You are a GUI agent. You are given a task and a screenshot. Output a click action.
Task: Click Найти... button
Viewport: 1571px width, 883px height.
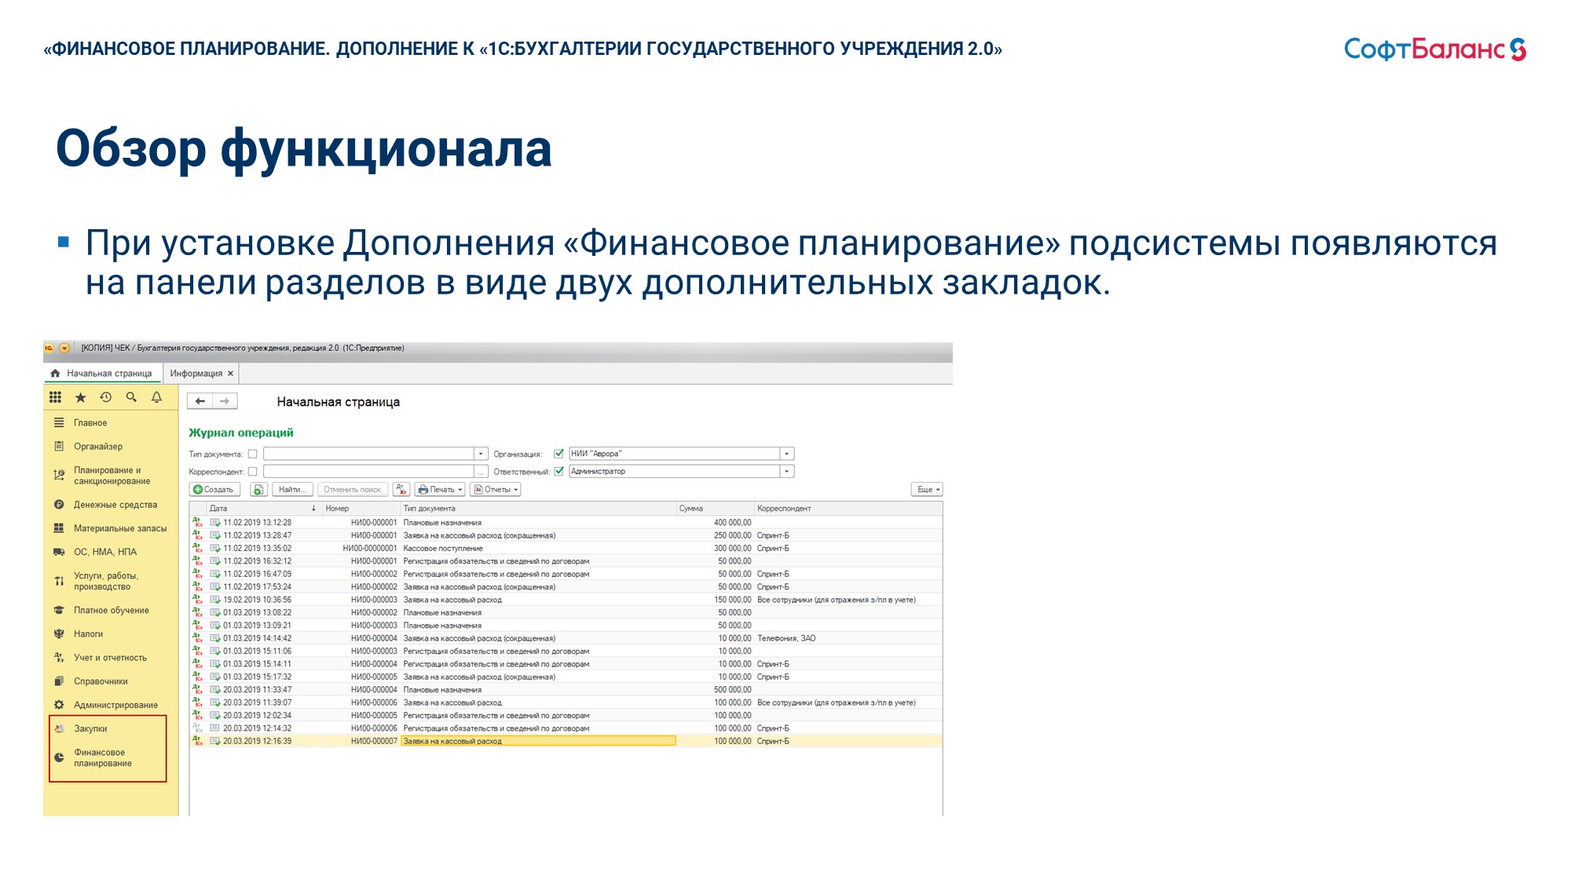pyautogui.click(x=292, y=489)
